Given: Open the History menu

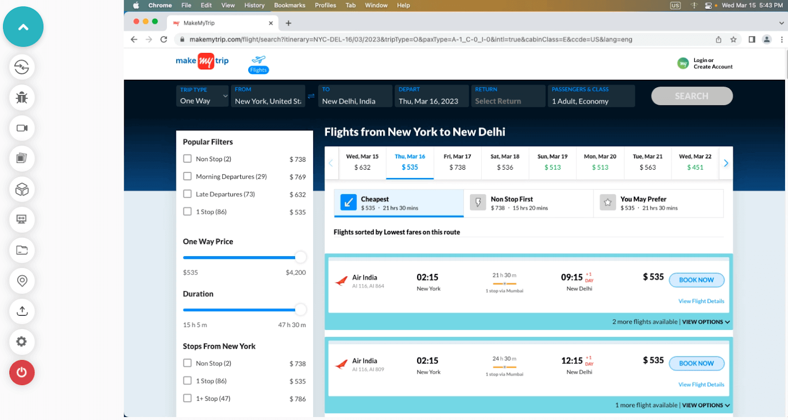Looking at the screenshot, I should coord(254,5).
